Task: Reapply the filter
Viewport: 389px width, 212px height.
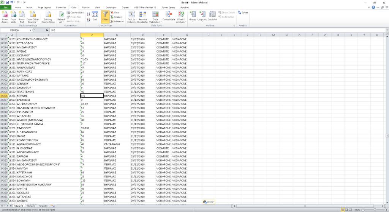Action: (x=117, y=17)
